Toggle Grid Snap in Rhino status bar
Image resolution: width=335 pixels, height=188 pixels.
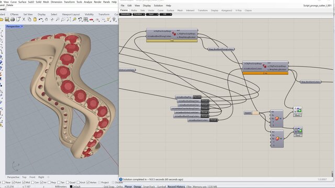109,186
